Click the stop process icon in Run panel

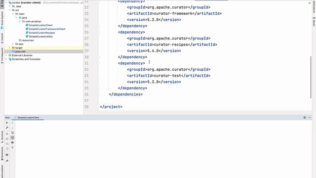(7, 134)
